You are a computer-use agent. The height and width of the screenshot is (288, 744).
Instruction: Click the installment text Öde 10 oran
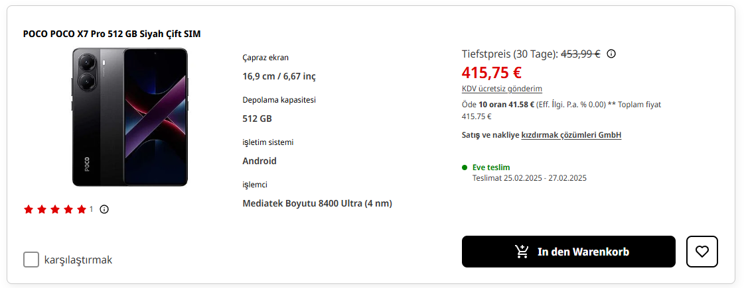(498, 104)
